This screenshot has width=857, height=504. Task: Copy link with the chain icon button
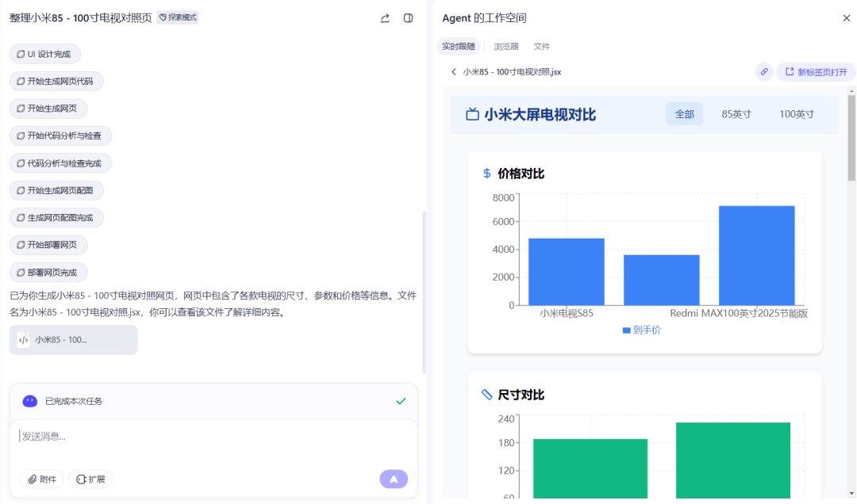point(764,72)
